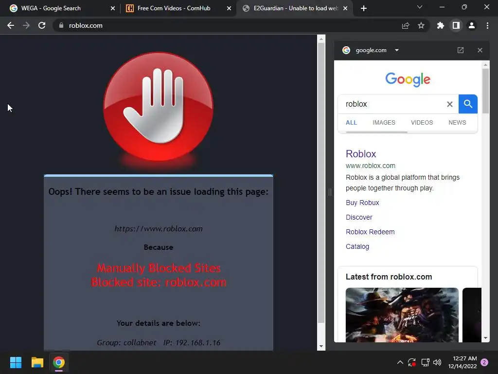The width and height of the screenshot is (498, 374).
Task: Click the forward navigation arrow
Action: 26,25
